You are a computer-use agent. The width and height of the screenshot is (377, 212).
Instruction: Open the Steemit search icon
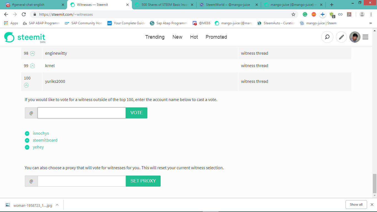click(327, 37)
